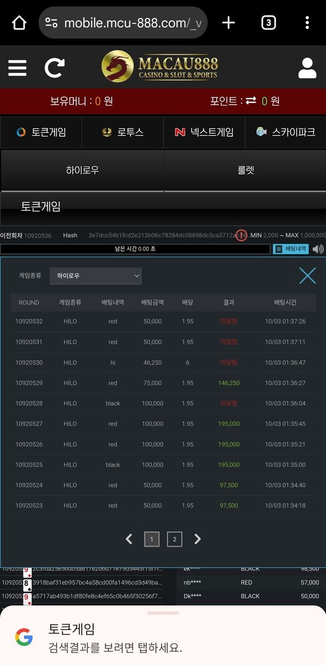The height and width of the screenshot is (665, 326).
Task: Tap the Macau888 dragon logo
Action: pos(160,67)
